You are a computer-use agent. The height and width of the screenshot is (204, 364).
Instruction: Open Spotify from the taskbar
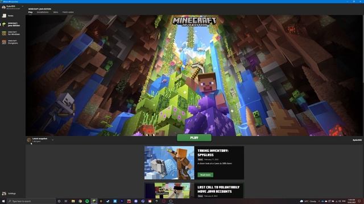(87, 201)
